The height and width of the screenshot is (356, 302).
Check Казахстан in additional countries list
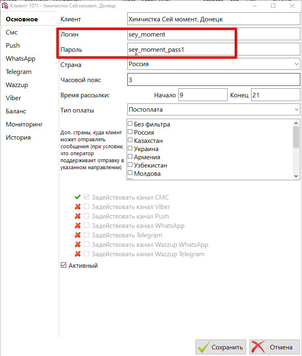tap(130, 140)
